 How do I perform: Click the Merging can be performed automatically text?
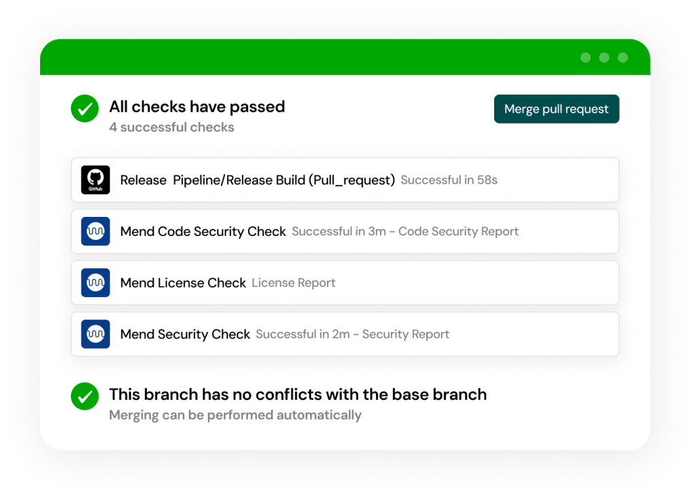click(235, 415)
